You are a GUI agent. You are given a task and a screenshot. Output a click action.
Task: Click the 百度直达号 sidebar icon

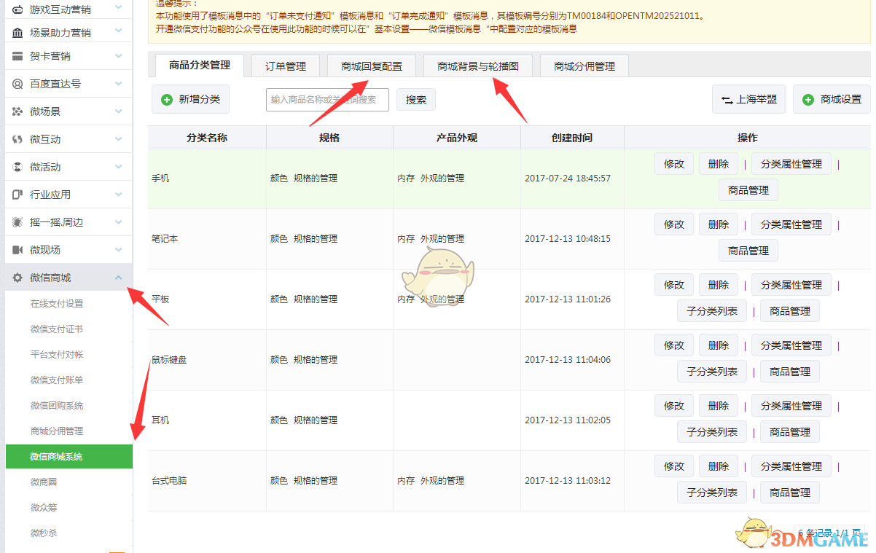tap(16, 84)
